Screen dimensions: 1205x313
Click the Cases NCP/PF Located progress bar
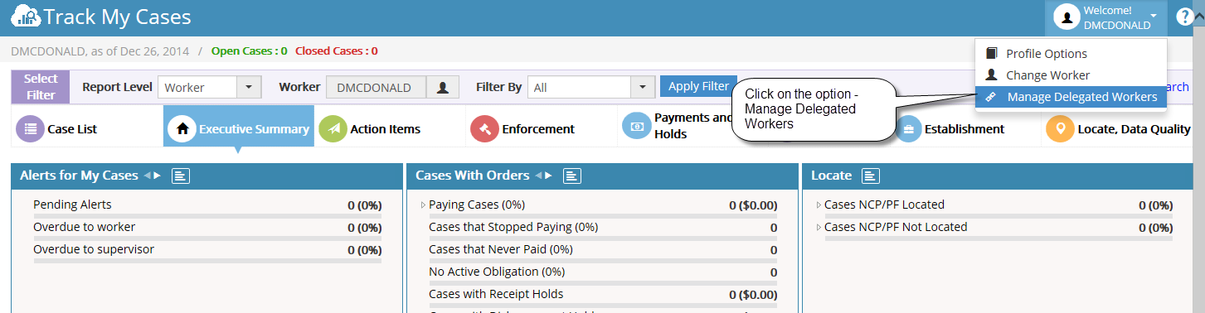(x=998, y=216)
